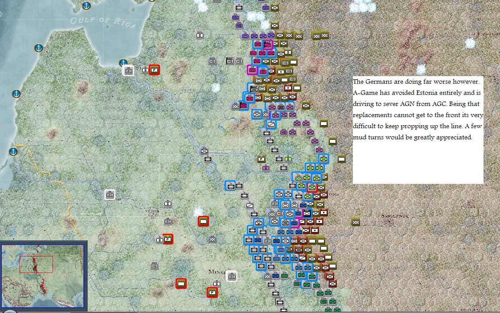Select the gray infantry counter on the river bend
The height and width of the screenshot is (313, 500).
point(204,151)
